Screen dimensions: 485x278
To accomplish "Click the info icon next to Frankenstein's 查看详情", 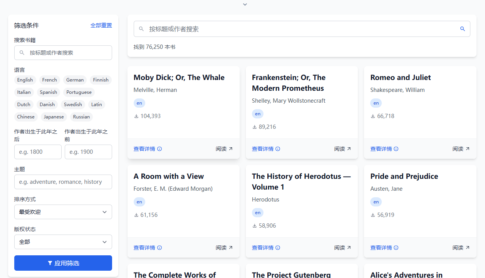I will coord(278,149).
